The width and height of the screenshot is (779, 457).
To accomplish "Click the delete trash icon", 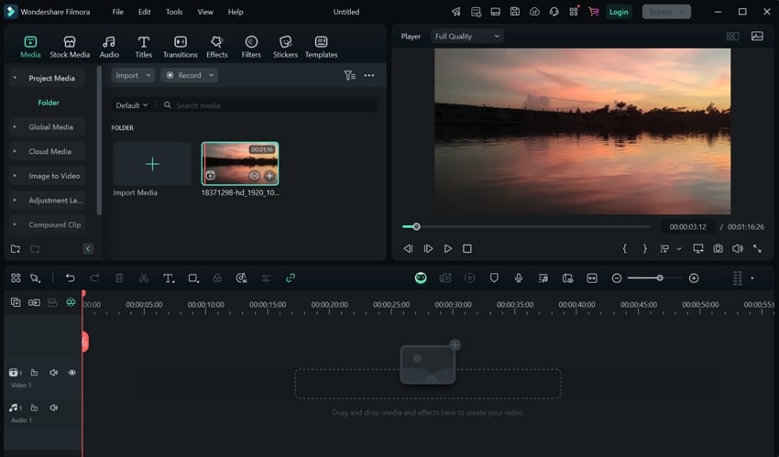I will tap(119, 278).
